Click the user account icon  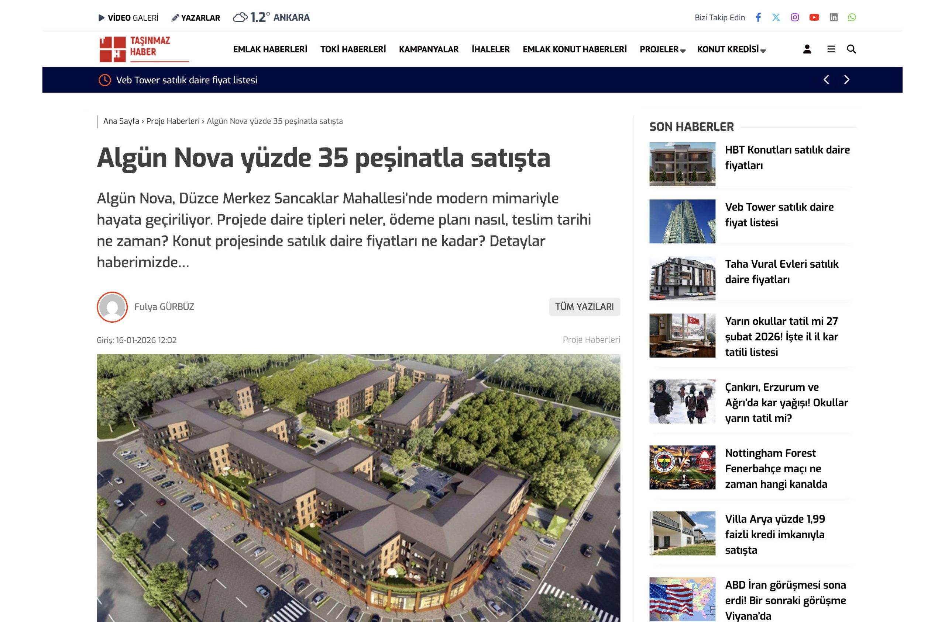(x=807, y=49)
